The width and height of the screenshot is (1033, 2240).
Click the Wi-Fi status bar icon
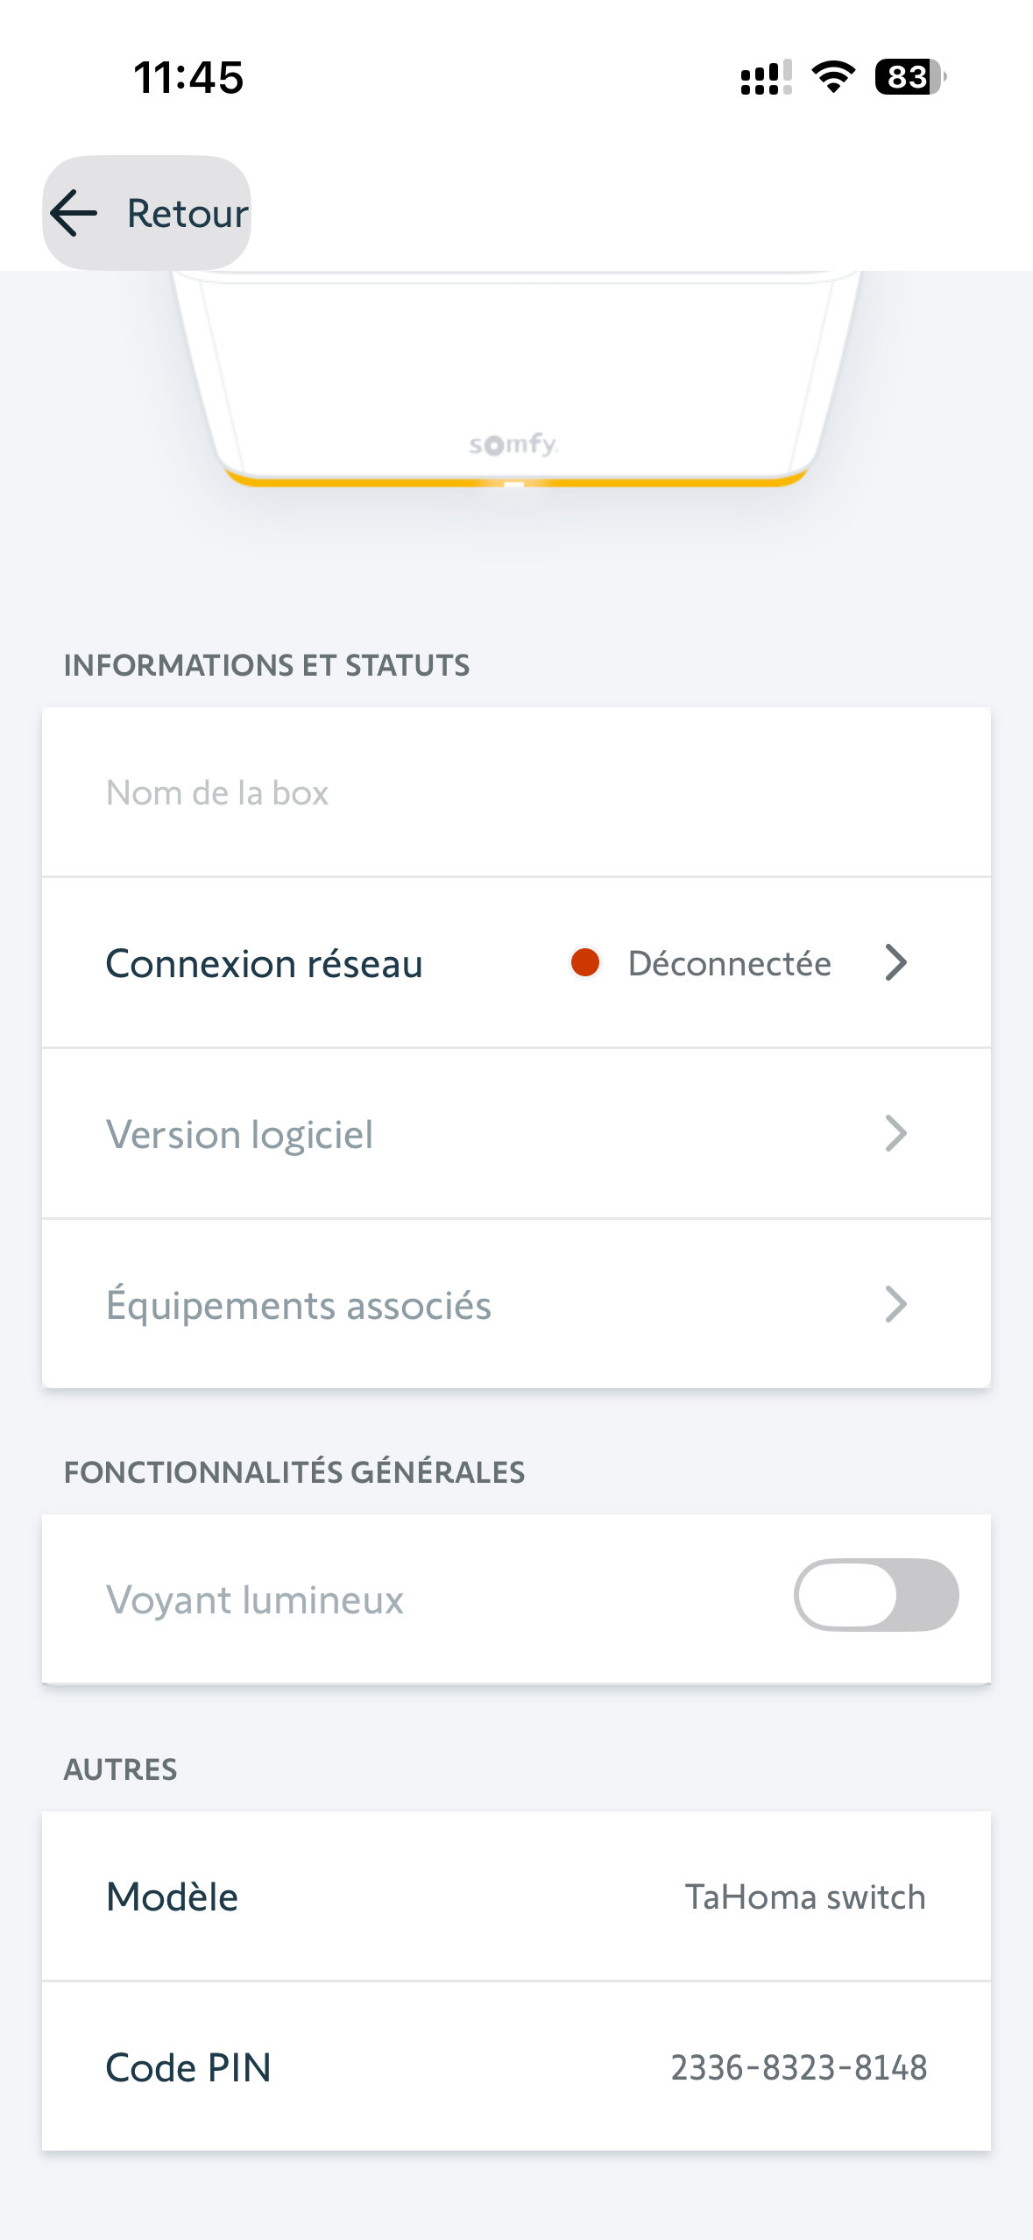point(833,77)
